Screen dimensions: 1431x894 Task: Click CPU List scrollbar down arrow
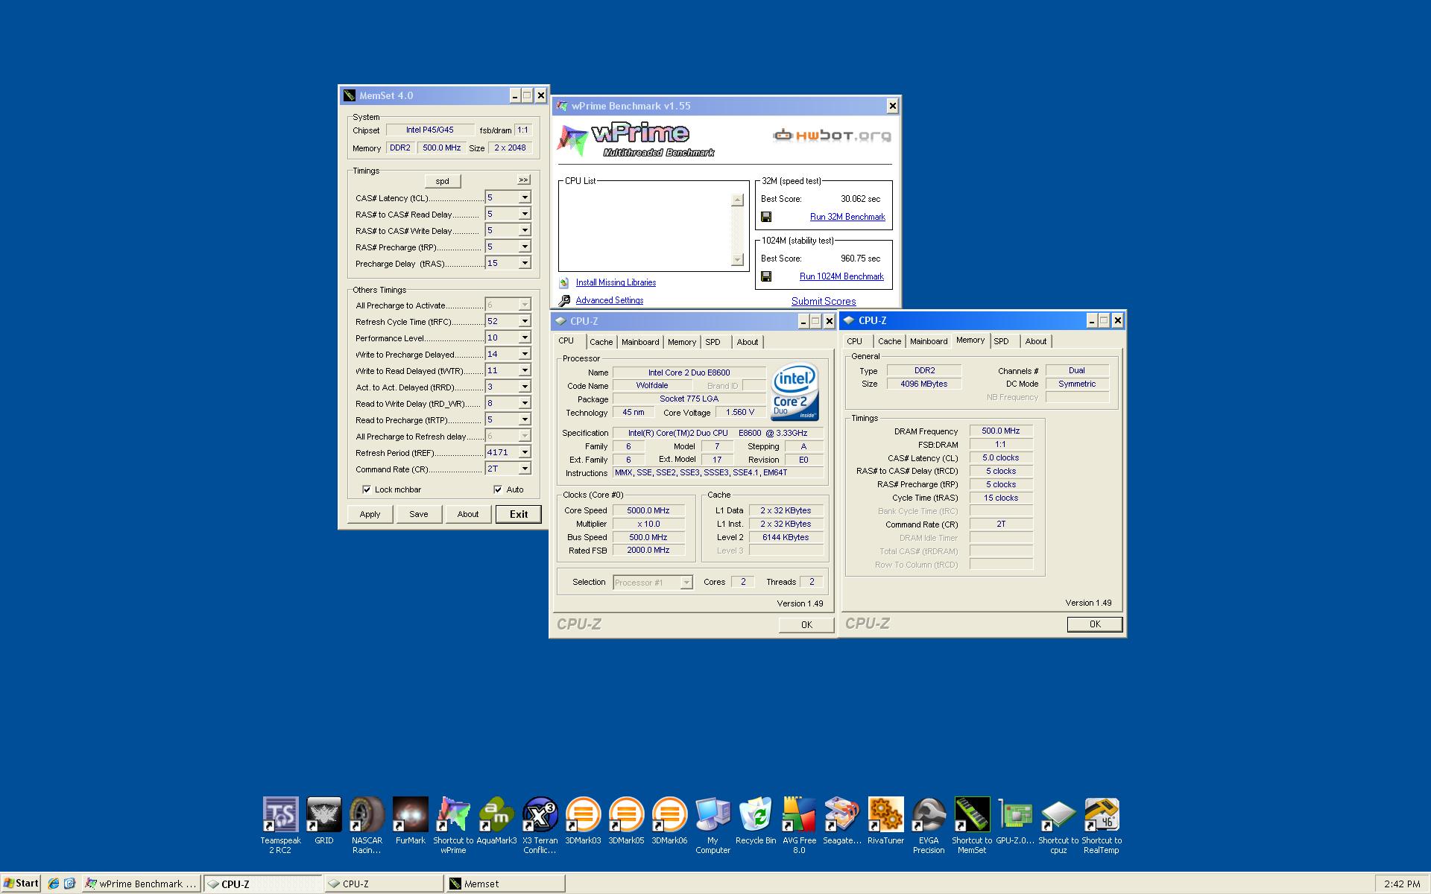(737, 259)
